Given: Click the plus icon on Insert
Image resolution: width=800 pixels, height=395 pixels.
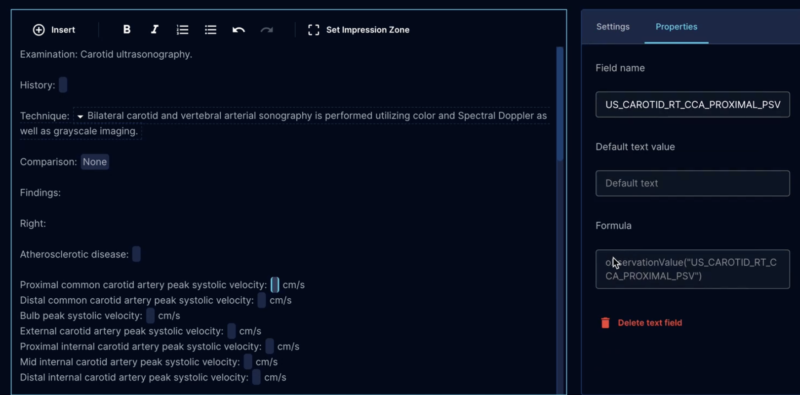Looking at the screenshot, I should tap(39, 30).
